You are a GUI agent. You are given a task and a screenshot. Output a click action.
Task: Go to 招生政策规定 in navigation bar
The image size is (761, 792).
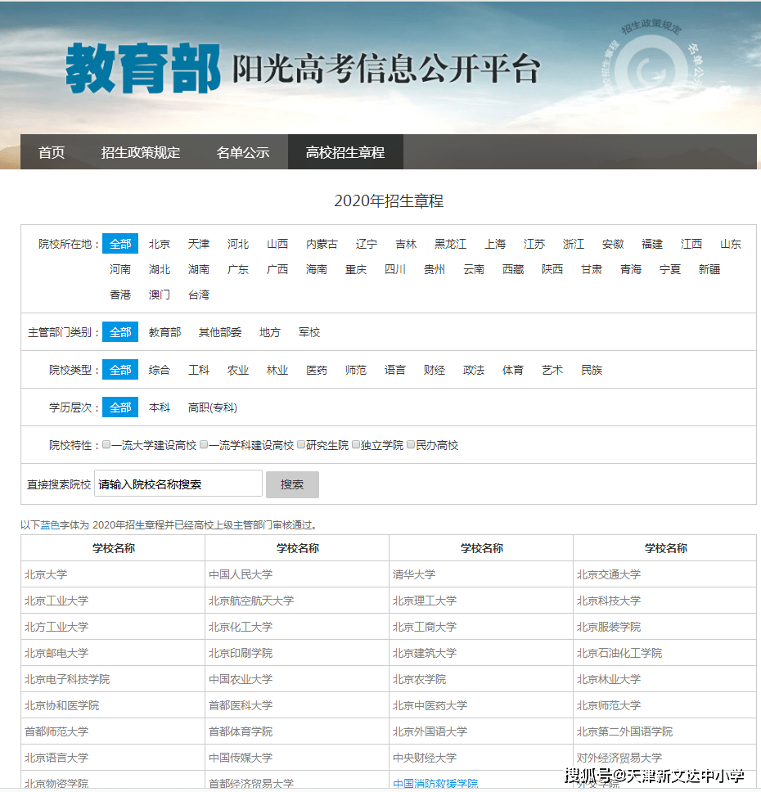pos(141,152)
